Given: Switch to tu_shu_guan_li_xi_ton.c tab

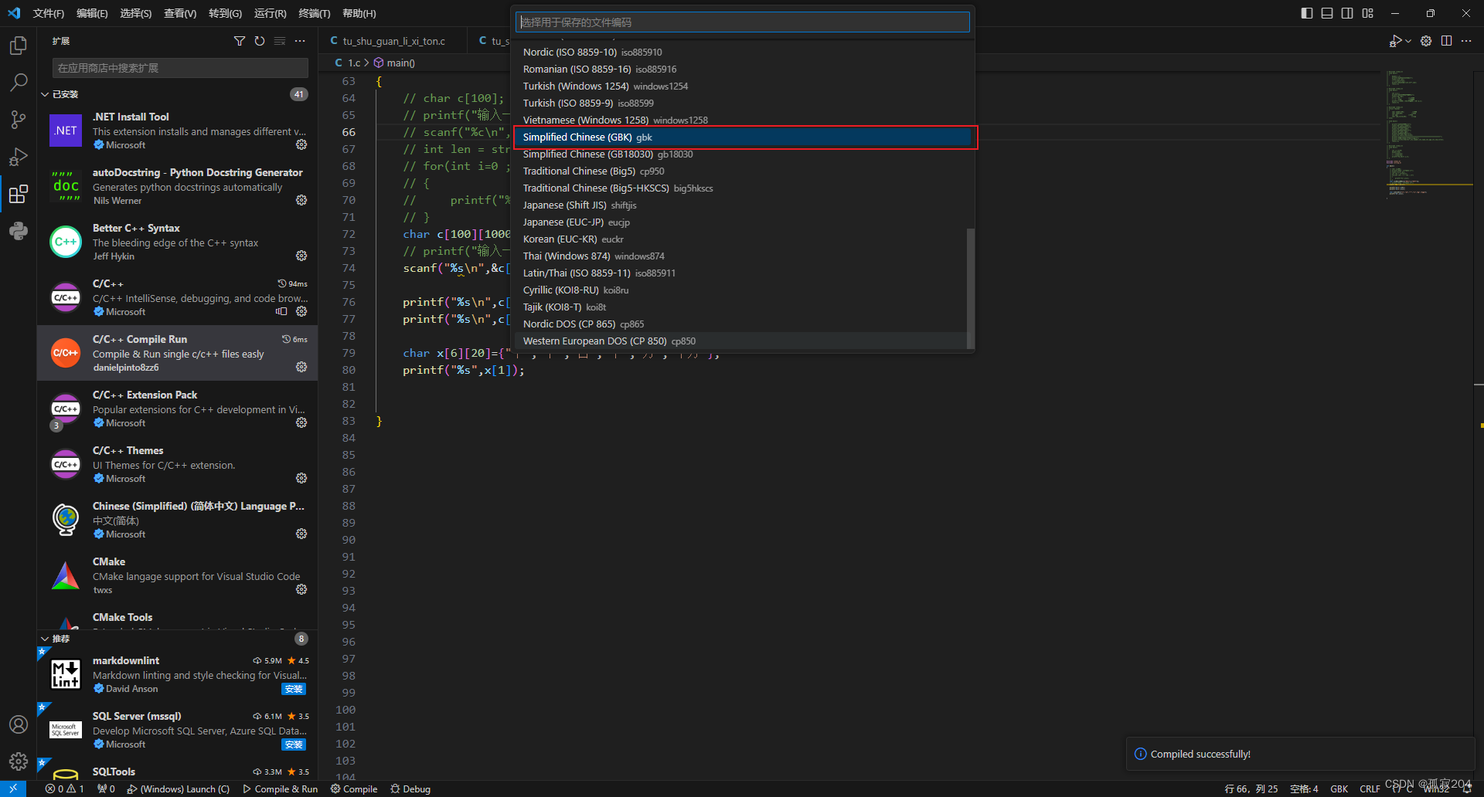Looking at the screenshot, I should point(393,41).
